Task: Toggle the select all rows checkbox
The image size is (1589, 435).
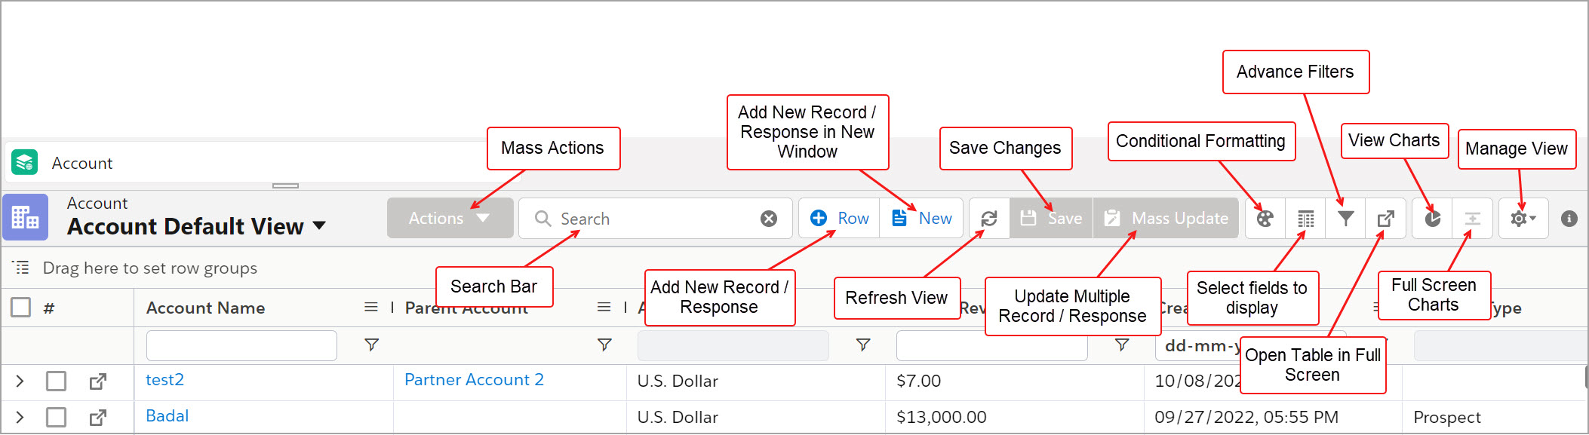Action: pos(21,308)
